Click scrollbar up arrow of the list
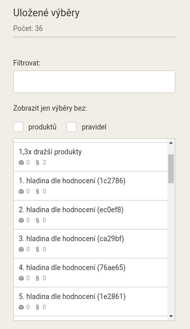190x329 pixels. [x=171, y=143]
